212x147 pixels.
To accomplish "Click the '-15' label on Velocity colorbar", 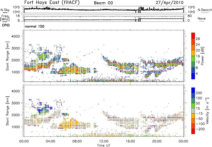I will (199, 114).
